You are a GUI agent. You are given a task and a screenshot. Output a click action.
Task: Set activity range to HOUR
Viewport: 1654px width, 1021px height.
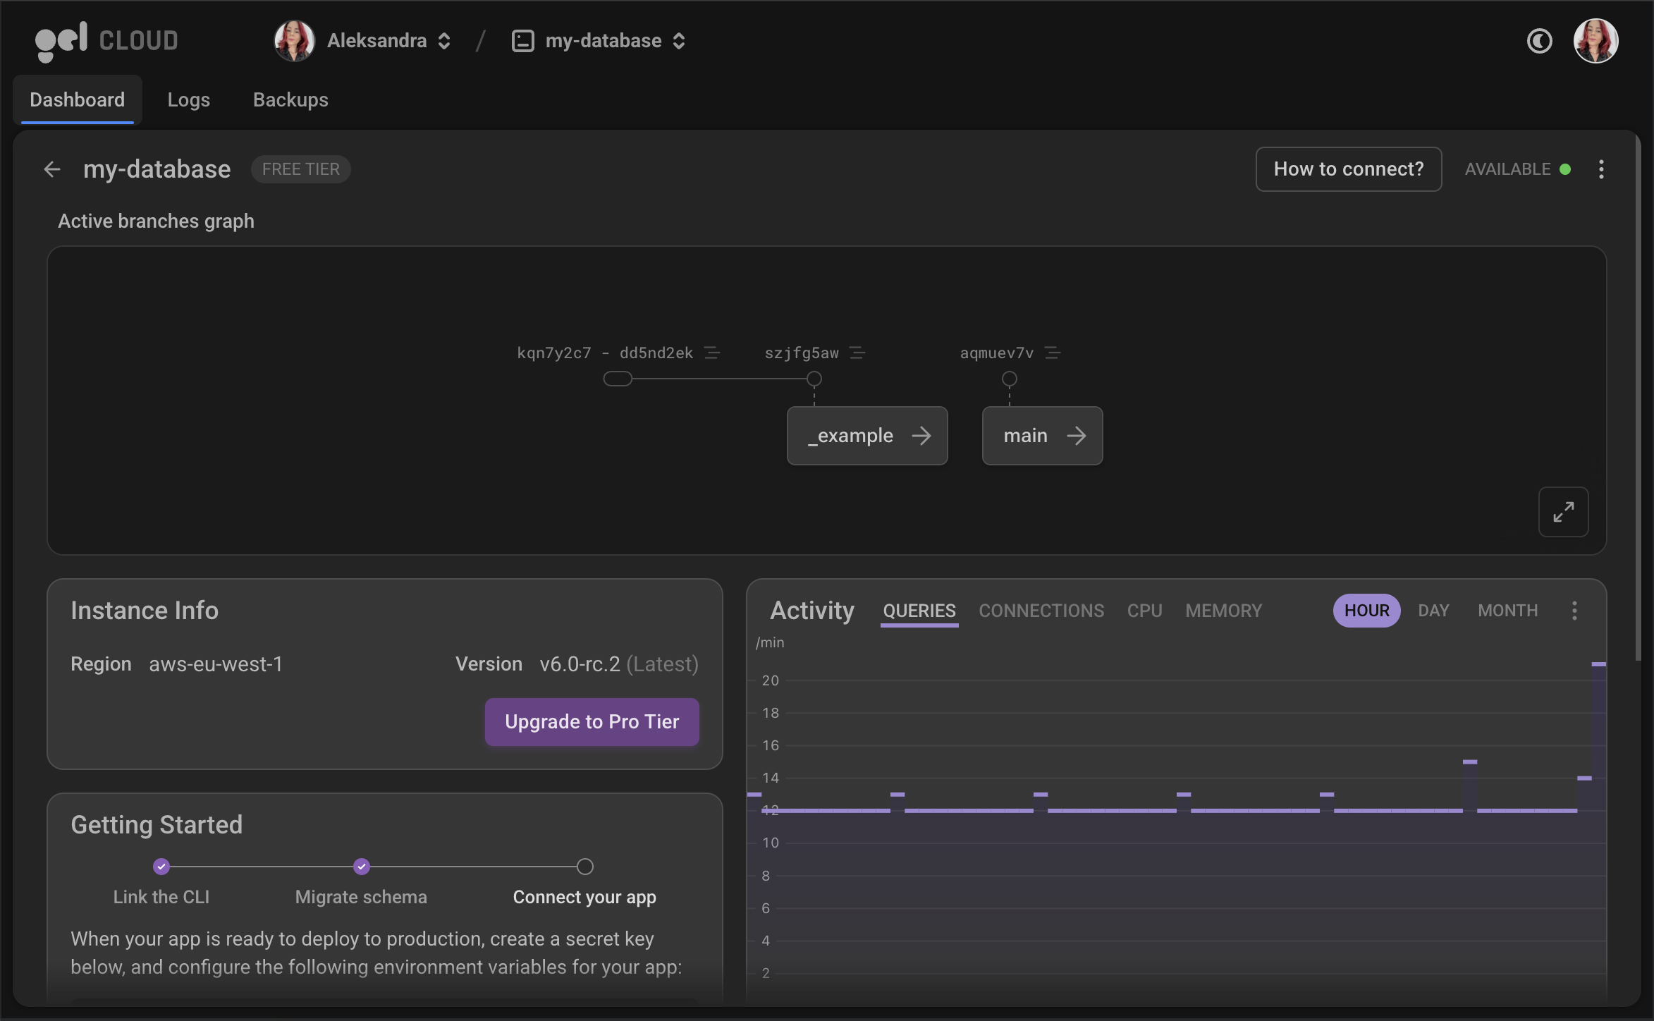(1366, 611)
